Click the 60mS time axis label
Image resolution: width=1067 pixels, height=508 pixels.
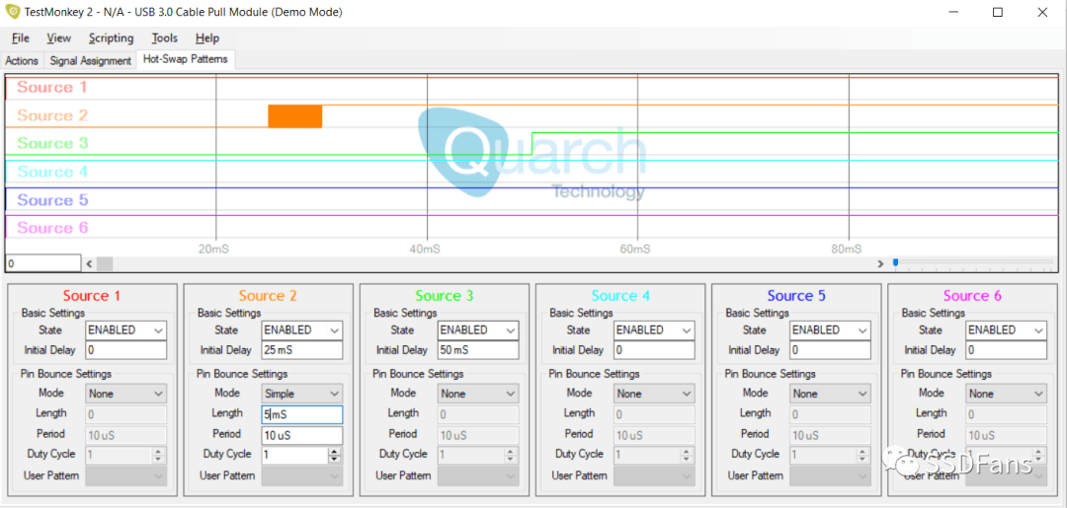click(635, 250)
